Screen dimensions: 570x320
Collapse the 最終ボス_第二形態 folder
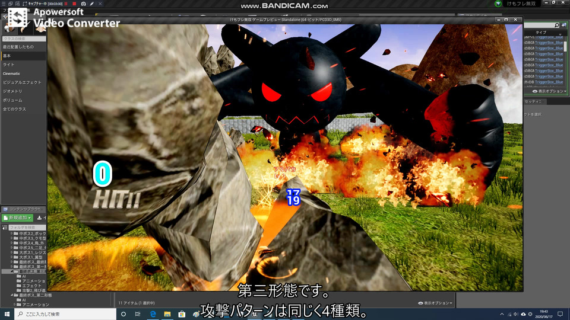click(x=12, y=295)
